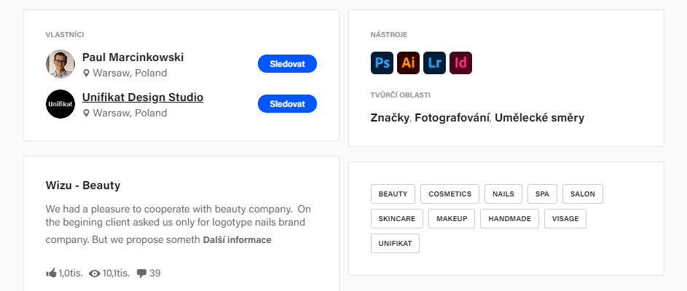687x291 pixels.
Task: Open the Unifikat black logo avatar
Action: pos(60,104)
